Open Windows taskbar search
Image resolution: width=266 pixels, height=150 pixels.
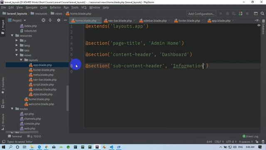point(10,147)
